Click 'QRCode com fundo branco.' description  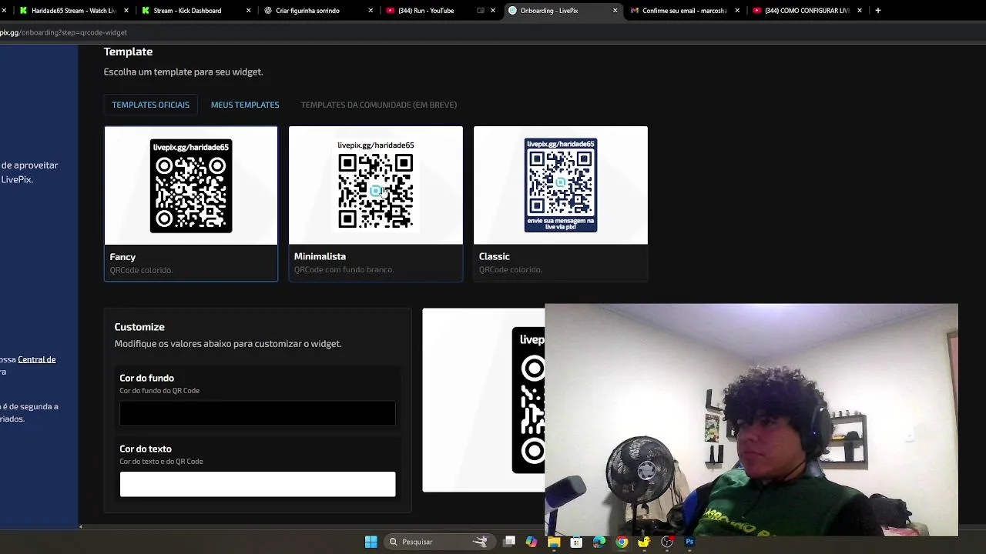click(344, 269)
